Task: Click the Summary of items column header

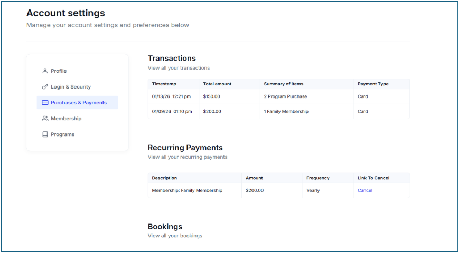Action: (284, 84)
